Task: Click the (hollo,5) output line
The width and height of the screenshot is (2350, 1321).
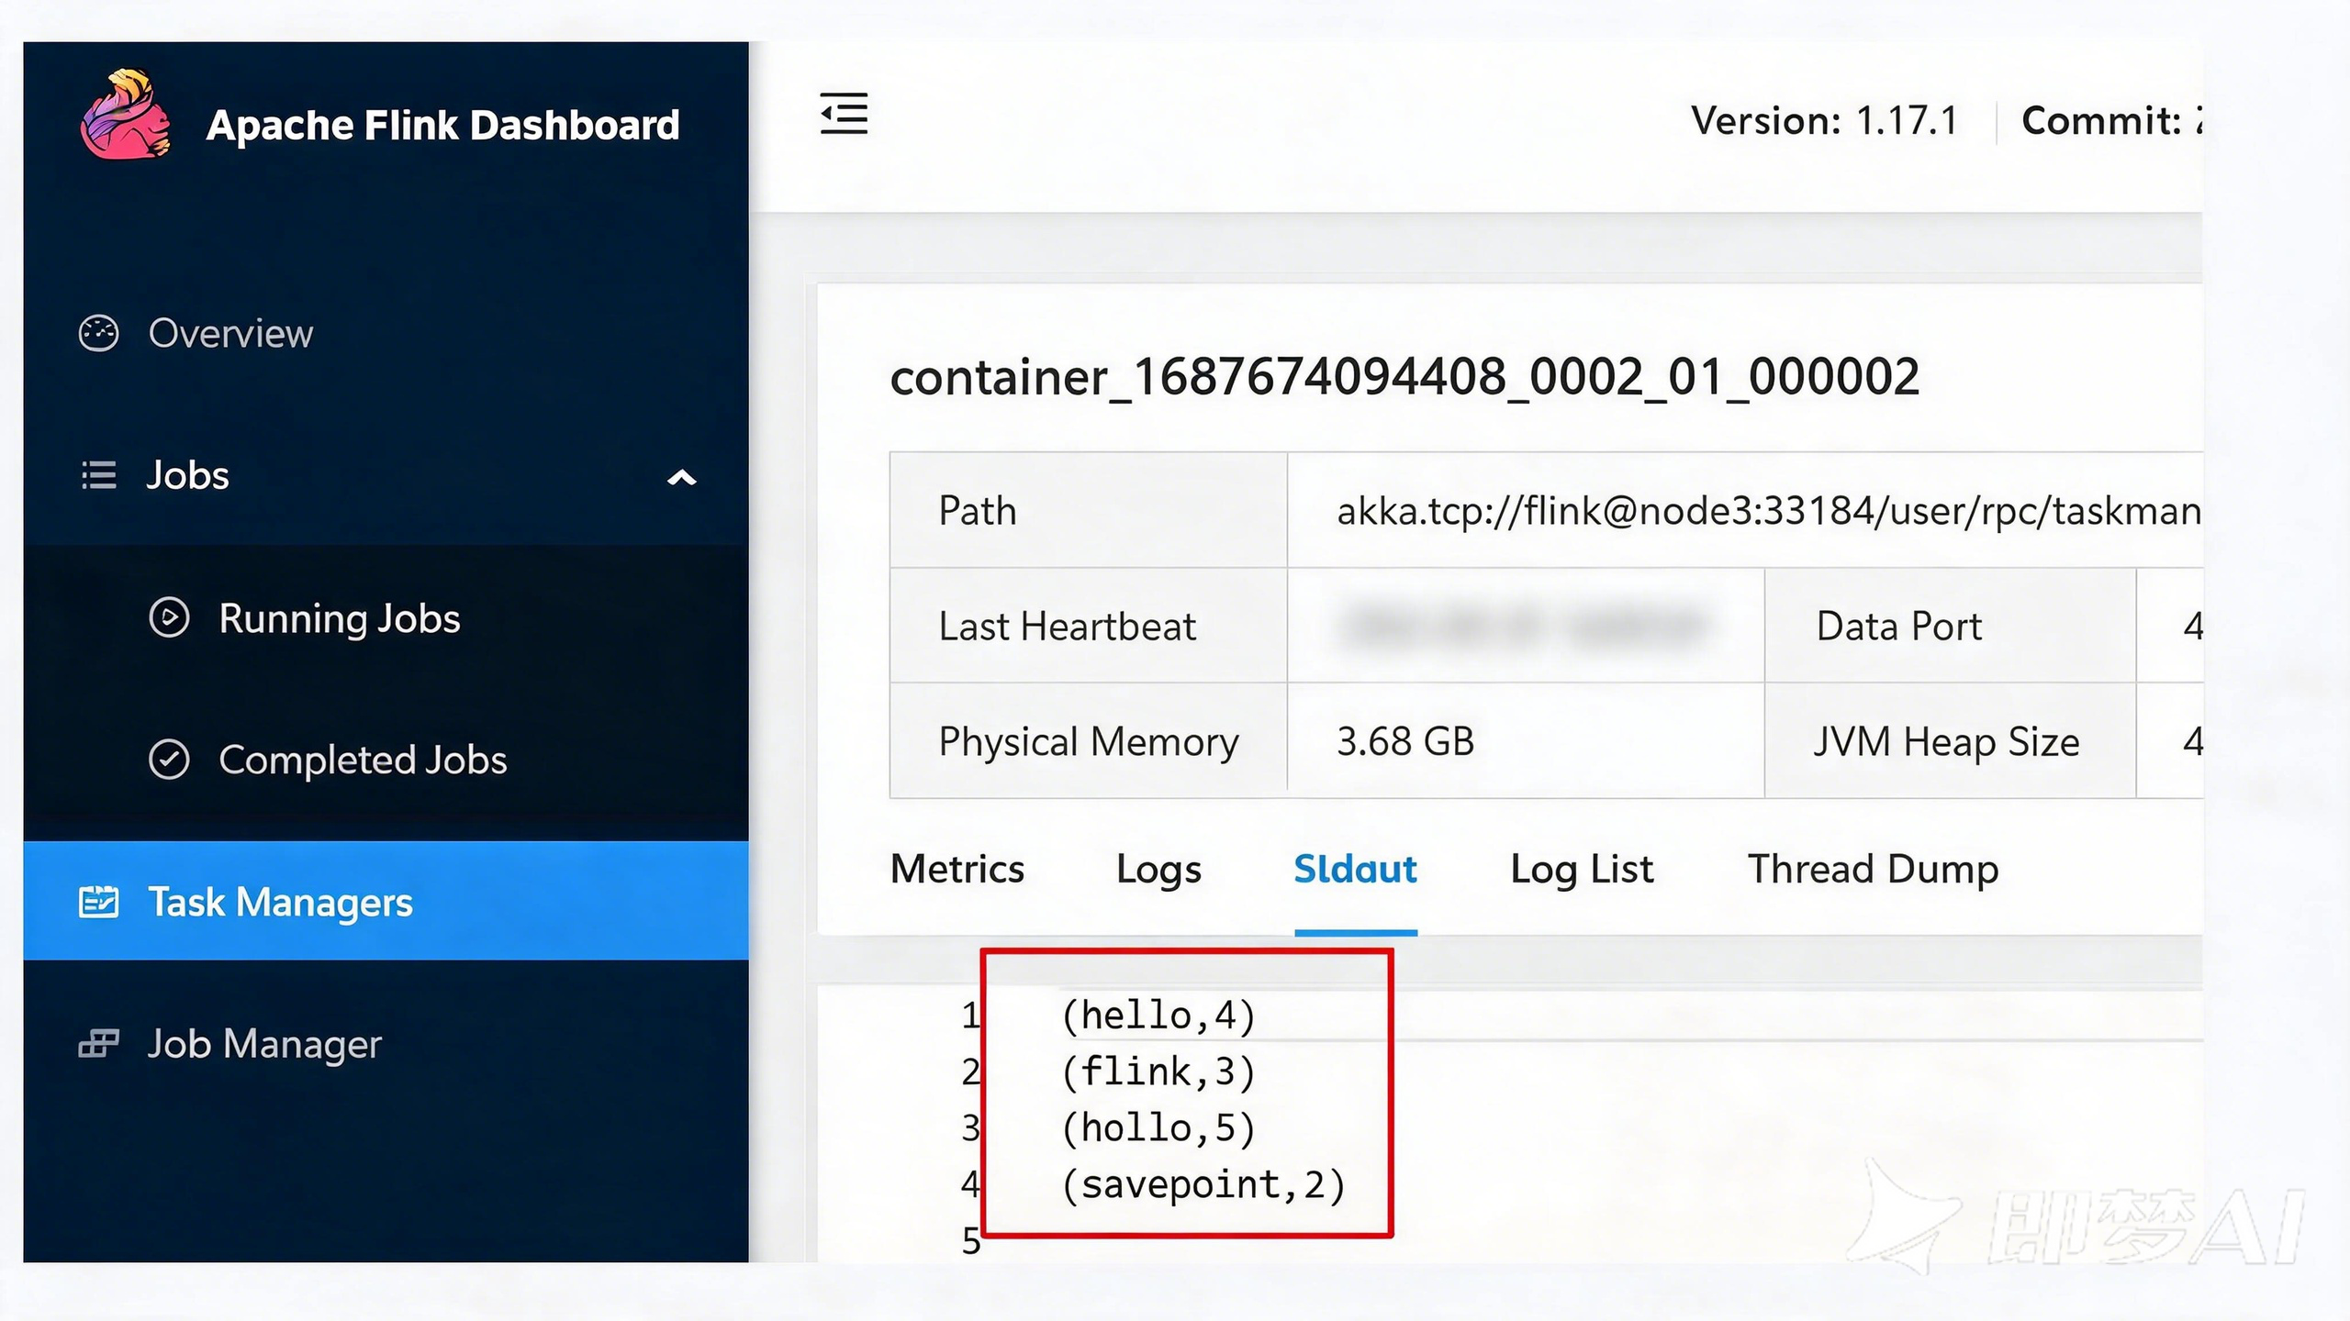Action: [x=1158, y=1128]
